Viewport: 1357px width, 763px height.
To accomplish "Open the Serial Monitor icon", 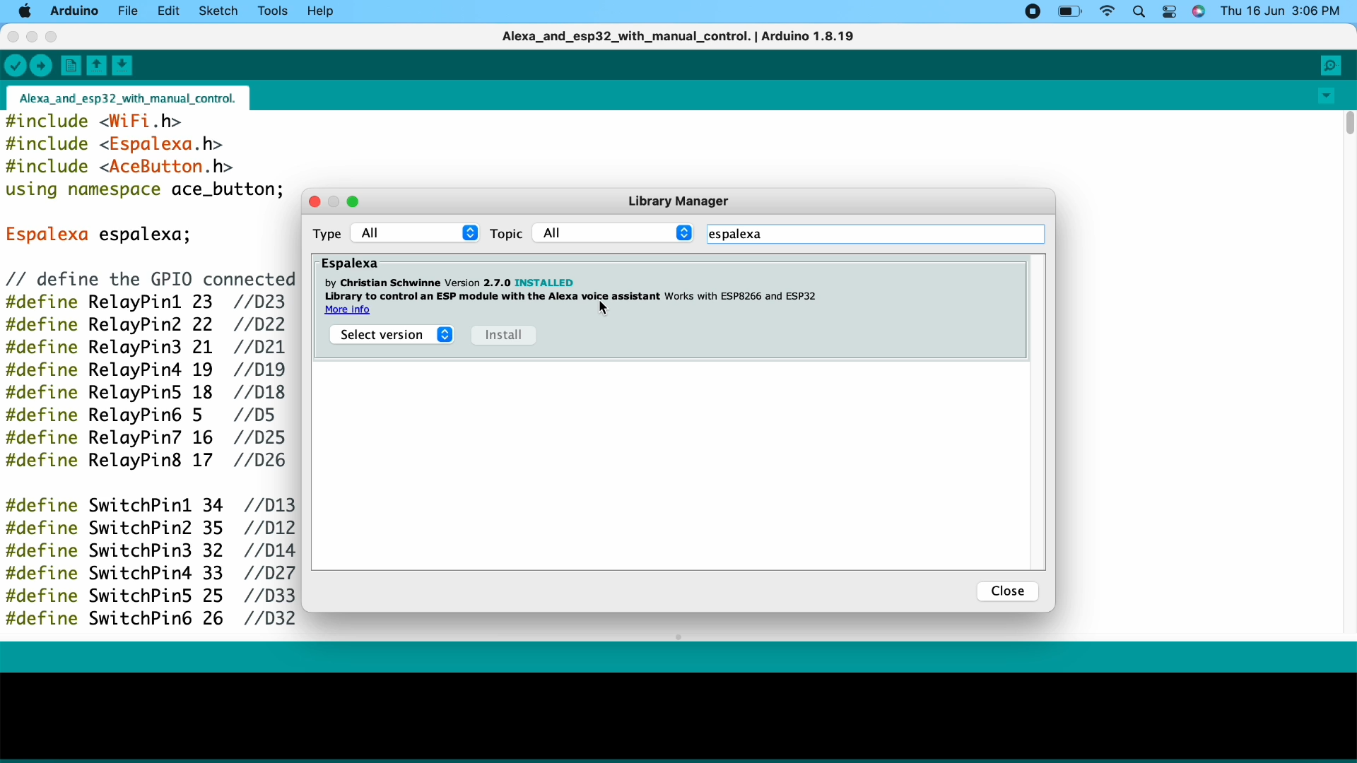I will (1332, 66).
